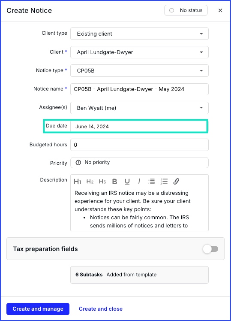Screen dimensions: 231x321
Task: Expand the Notice type CP05B dropdown
Action: pyautogui.click(x=139, y=71)
